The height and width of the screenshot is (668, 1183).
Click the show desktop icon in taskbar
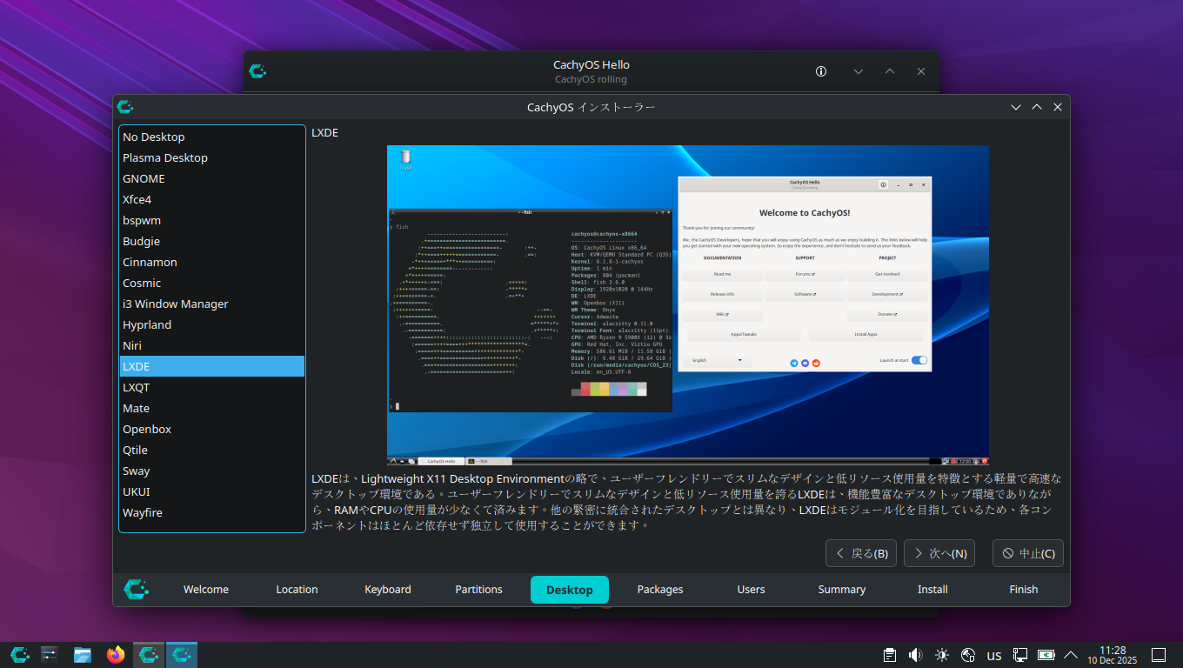point(1159,655)
